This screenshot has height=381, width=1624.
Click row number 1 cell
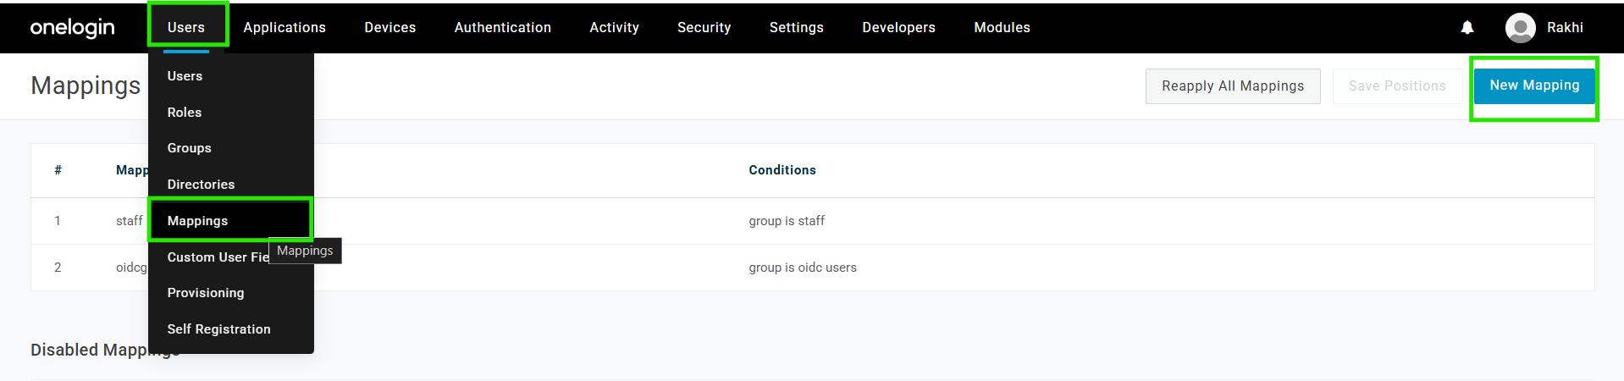pos(58,221)
